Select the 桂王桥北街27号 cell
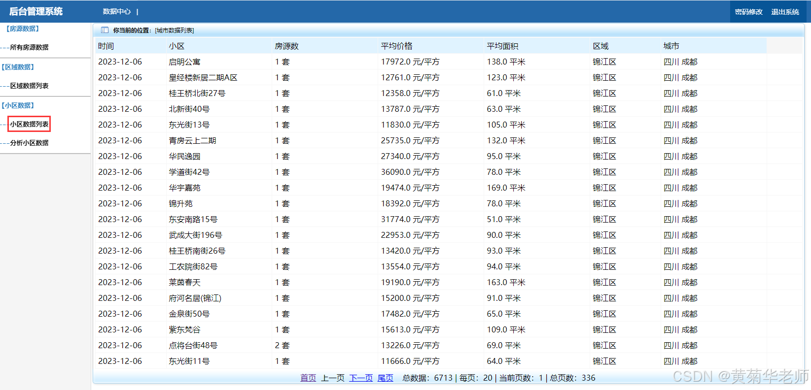The width and height of the screenshot is (811, 390). tap(197, 93)
